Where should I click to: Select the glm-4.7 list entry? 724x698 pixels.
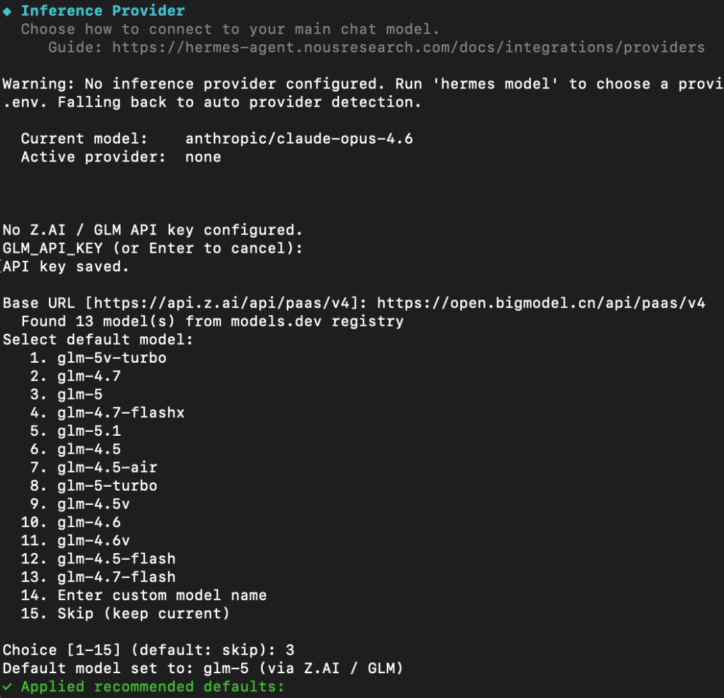pyautogui.click(x=88, y=376)
